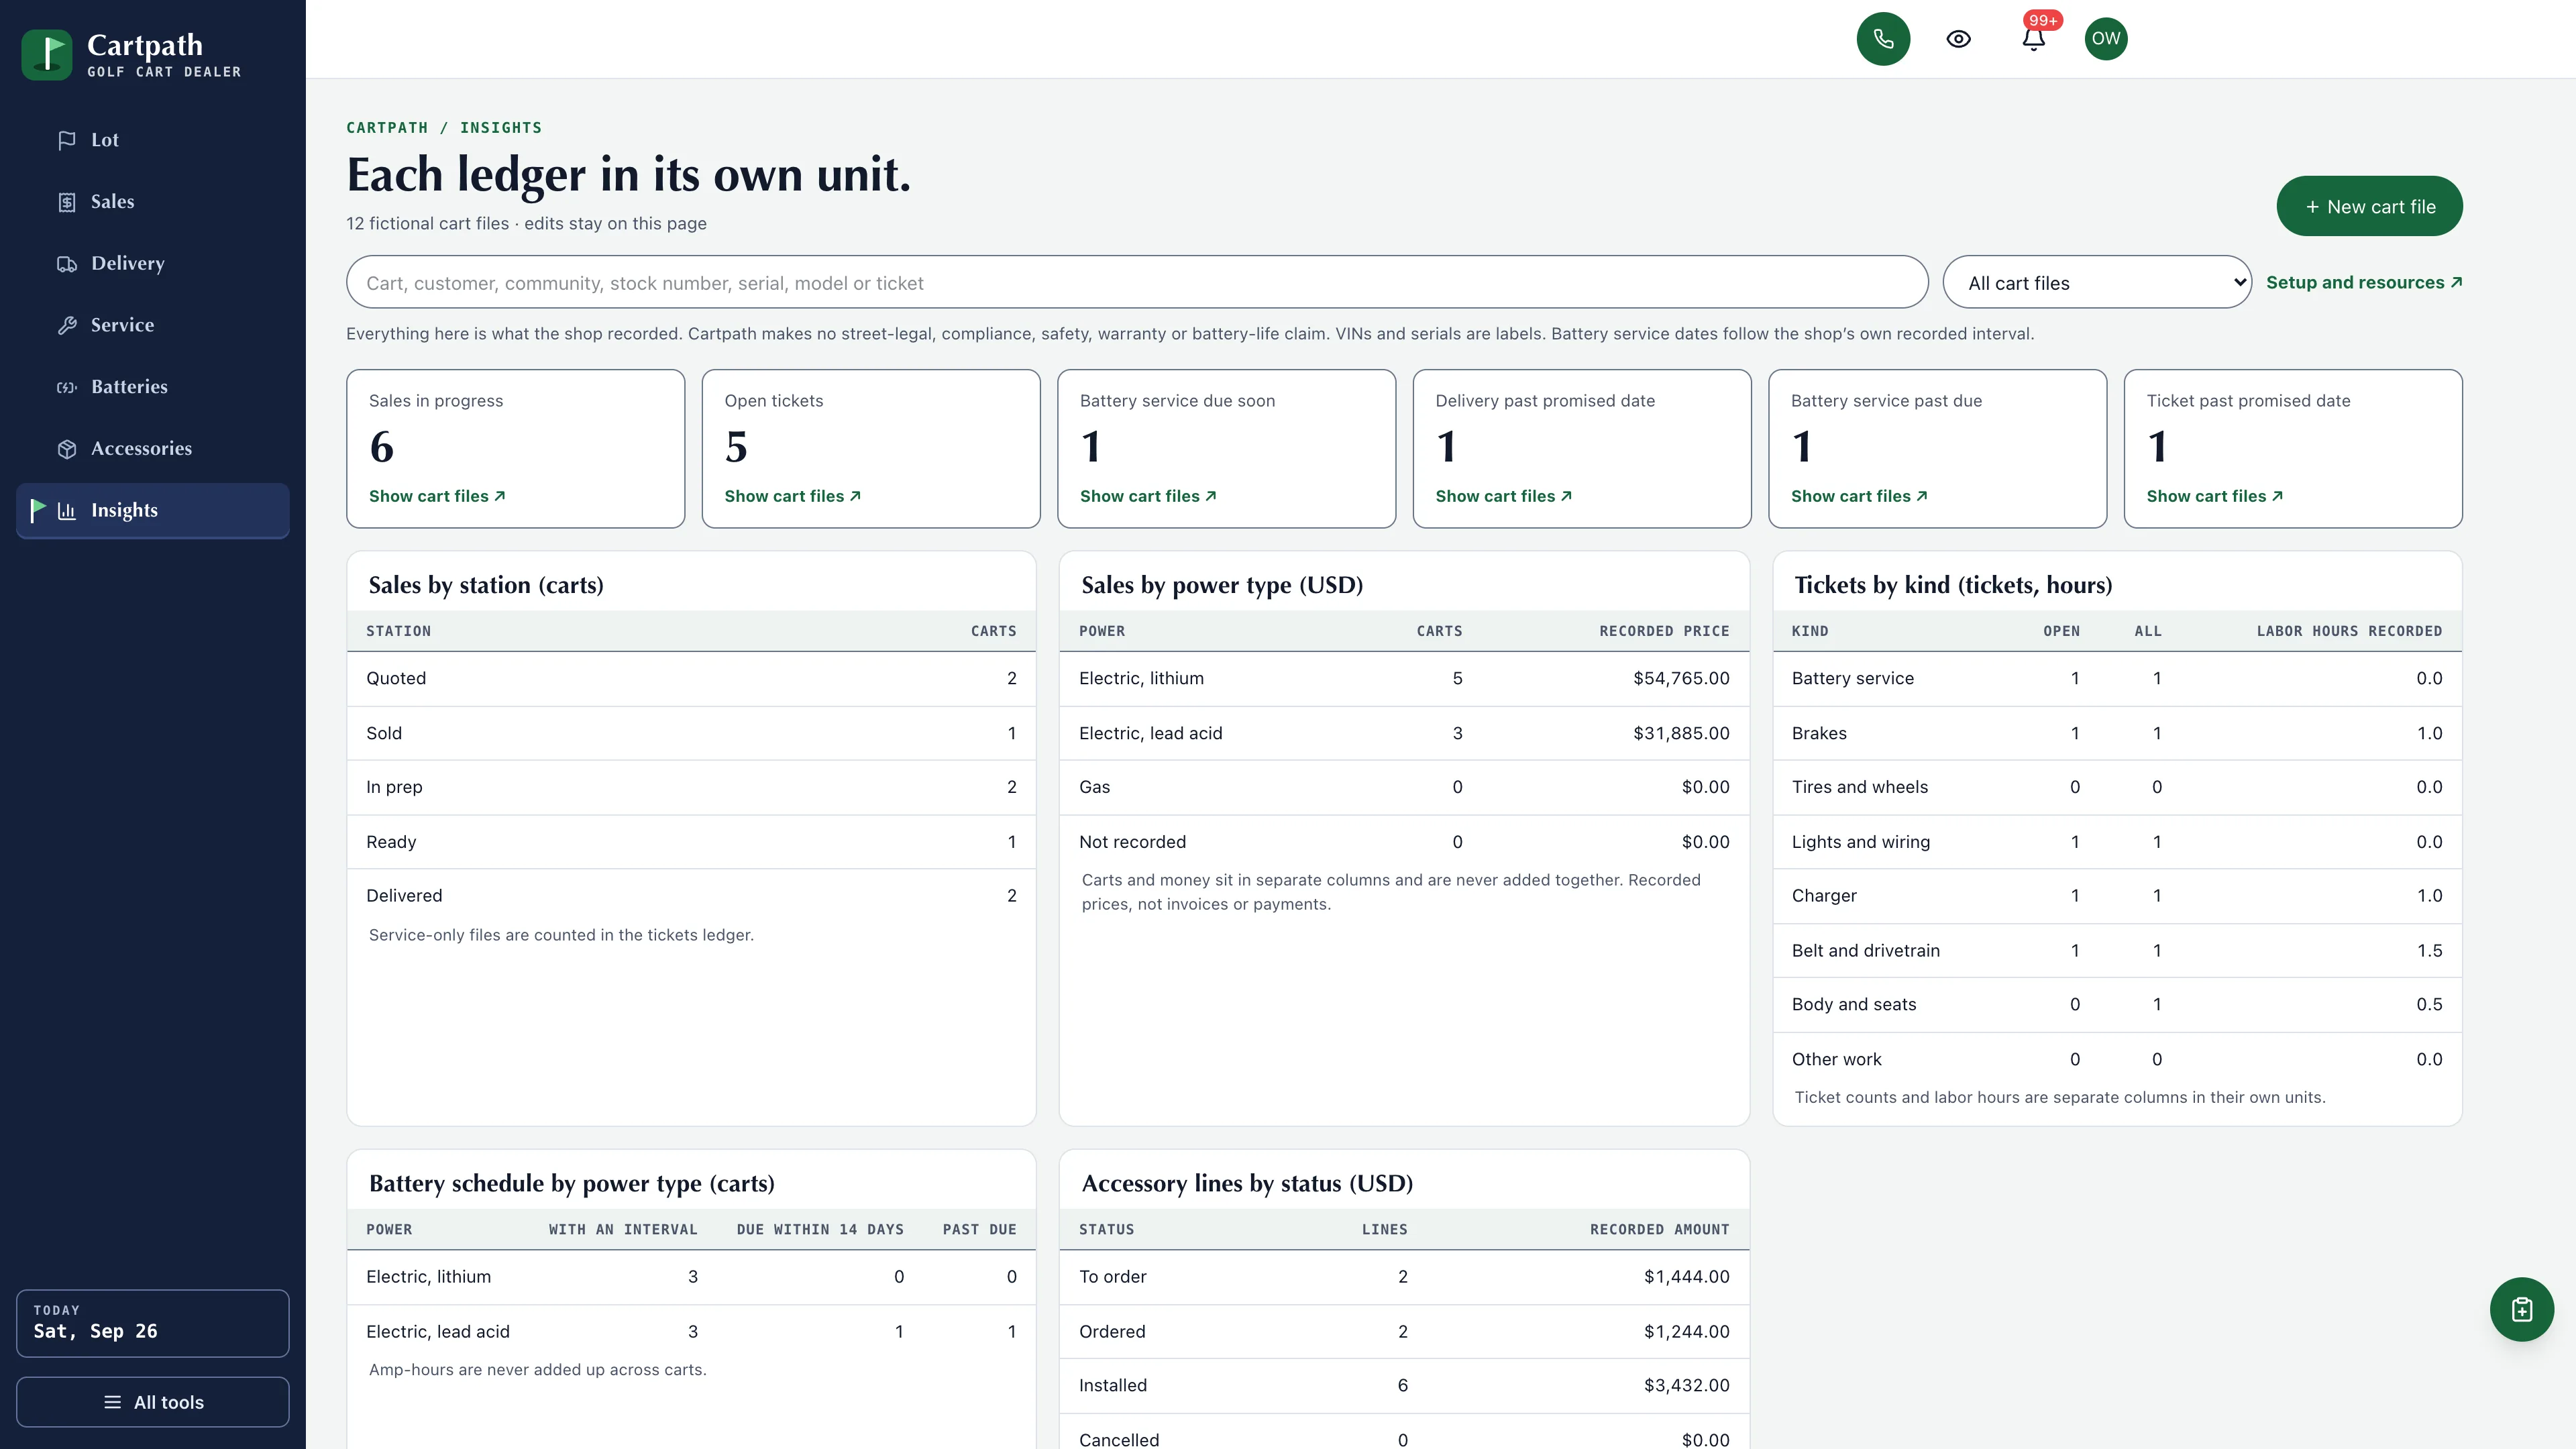
Task: Click the Cartpath flag logo
Action: pos(47,55)
